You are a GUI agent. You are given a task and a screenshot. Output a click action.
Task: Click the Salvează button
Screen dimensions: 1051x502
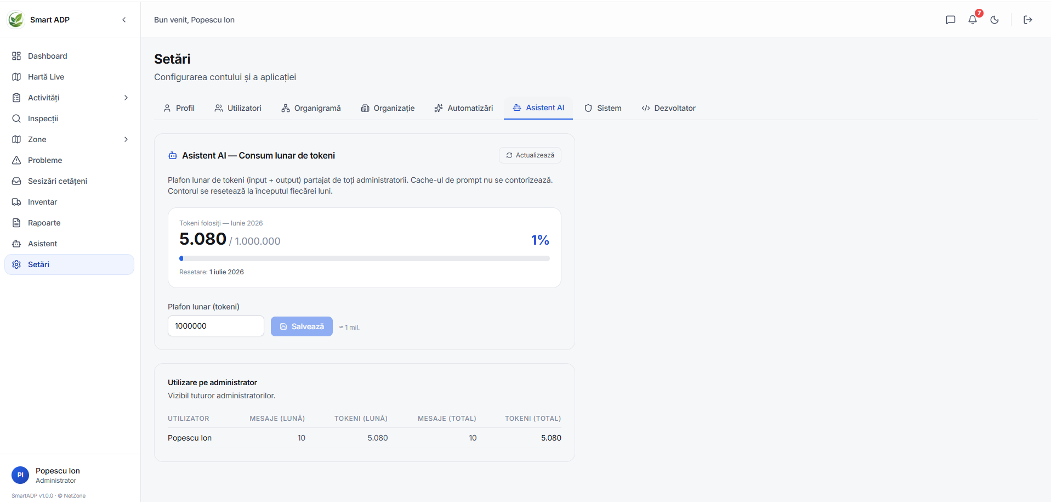tap(302, 326)
